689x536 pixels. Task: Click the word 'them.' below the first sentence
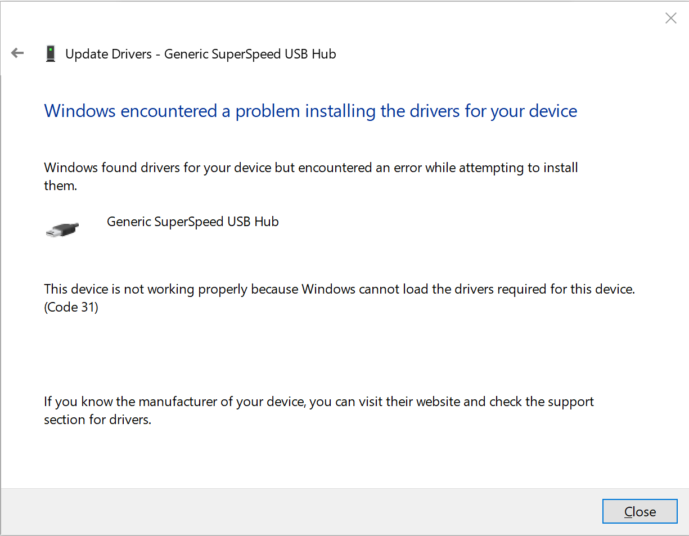point(60,186)
